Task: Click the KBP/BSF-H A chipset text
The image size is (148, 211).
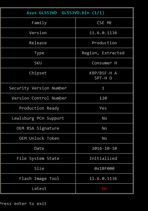Action: [103, 73]
